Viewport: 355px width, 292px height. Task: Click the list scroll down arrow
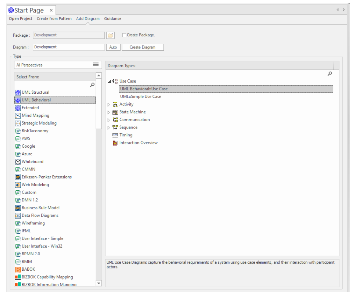[99, 283]
